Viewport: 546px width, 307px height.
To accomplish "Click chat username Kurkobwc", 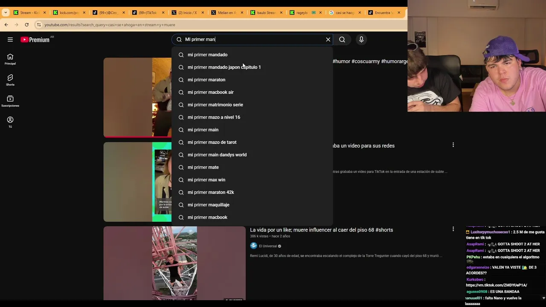I will [x=475, y=280].
